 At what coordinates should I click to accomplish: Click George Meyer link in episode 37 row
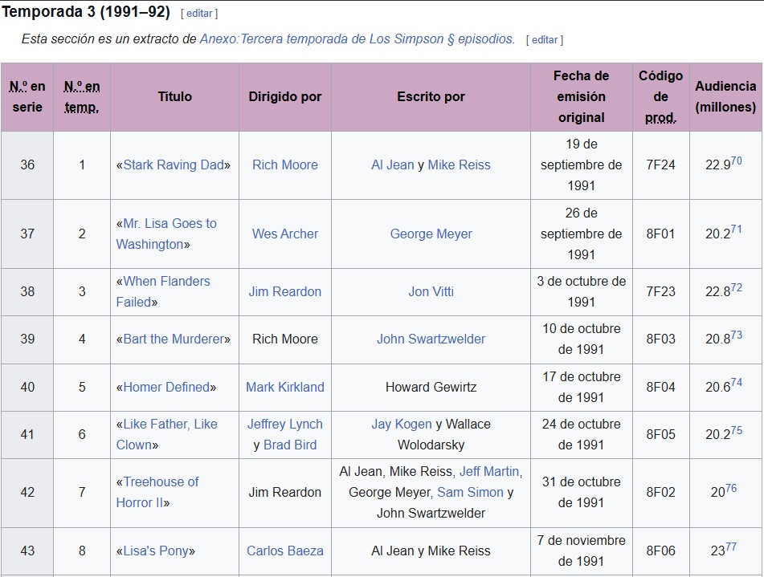point(431,234)
